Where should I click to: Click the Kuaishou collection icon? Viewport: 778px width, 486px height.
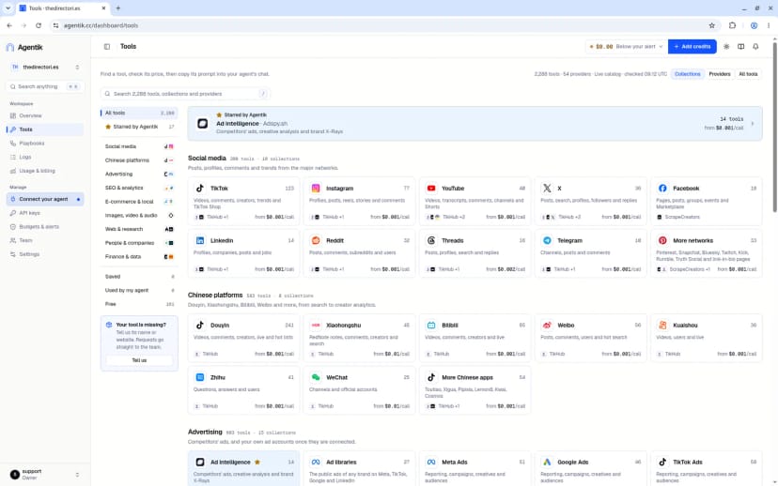(x=662, y=325)
